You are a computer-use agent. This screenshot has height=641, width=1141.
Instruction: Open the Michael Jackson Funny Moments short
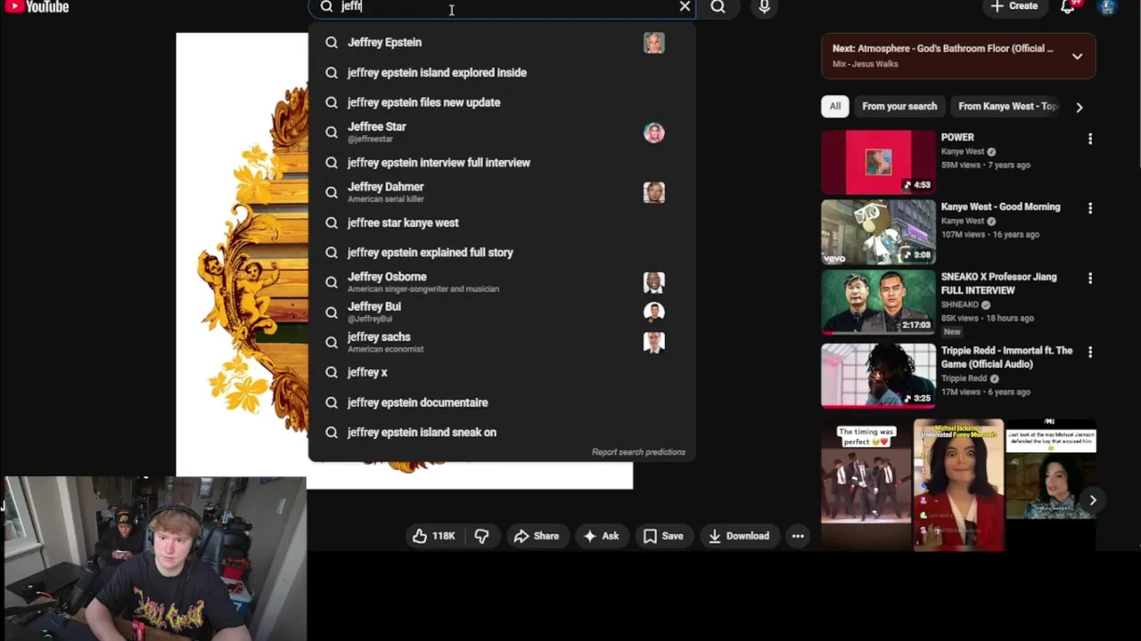[958, 485]
